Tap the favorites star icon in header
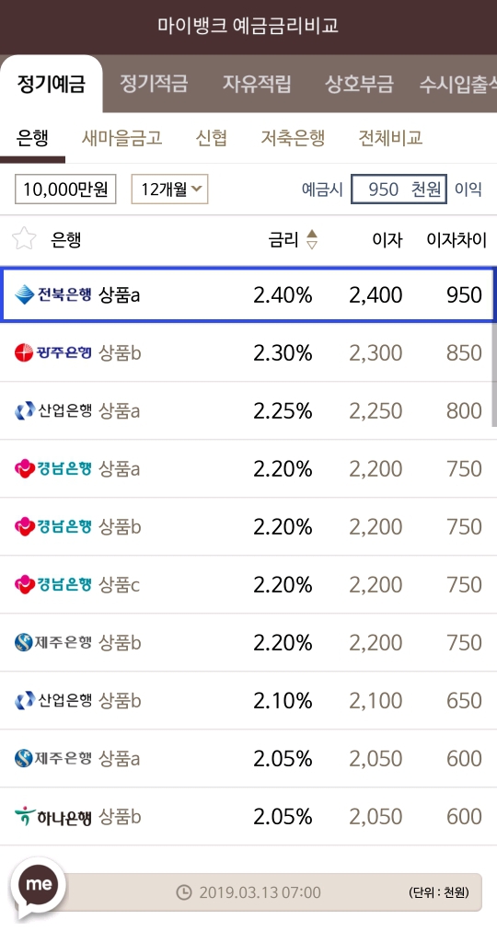497x931 pixels. point(24,239)
